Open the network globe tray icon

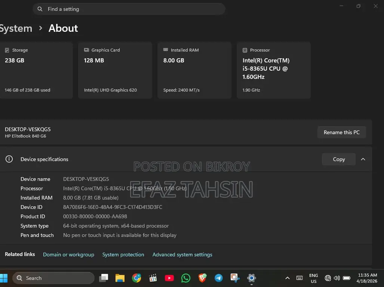point(328,278)
